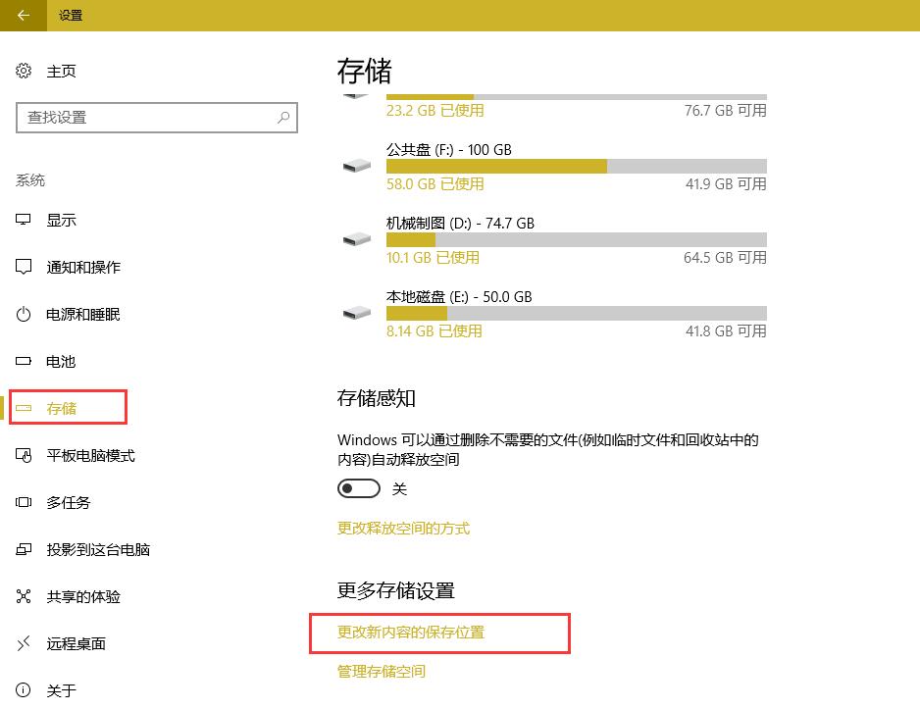
Task: Click the drive icon of 机械制图 (D:)
Action: click(x=357, y=239)
